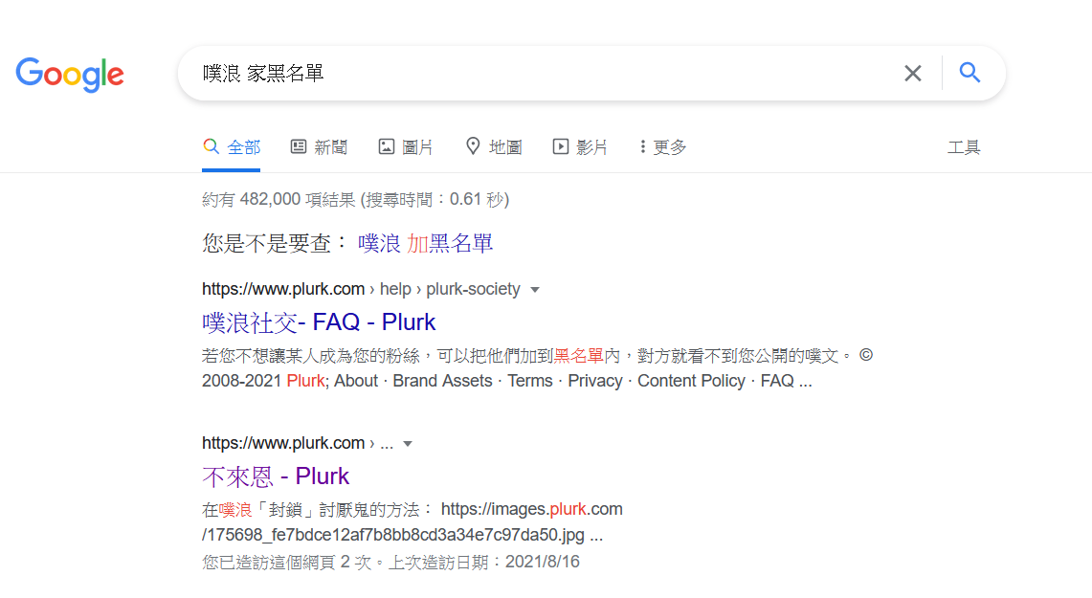Click the blue magnifier search icon
Viewport: 1092px width, 598px height.
pyautogui.click(x=969, y=73)
